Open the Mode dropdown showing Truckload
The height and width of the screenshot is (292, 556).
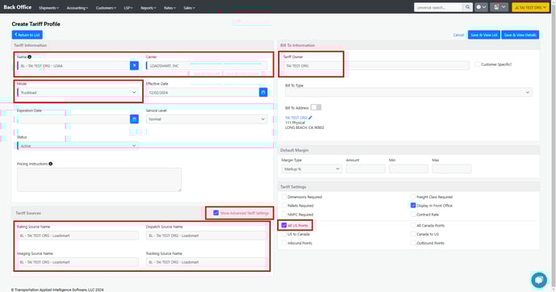pyautogui.click(x=78, y=93)
